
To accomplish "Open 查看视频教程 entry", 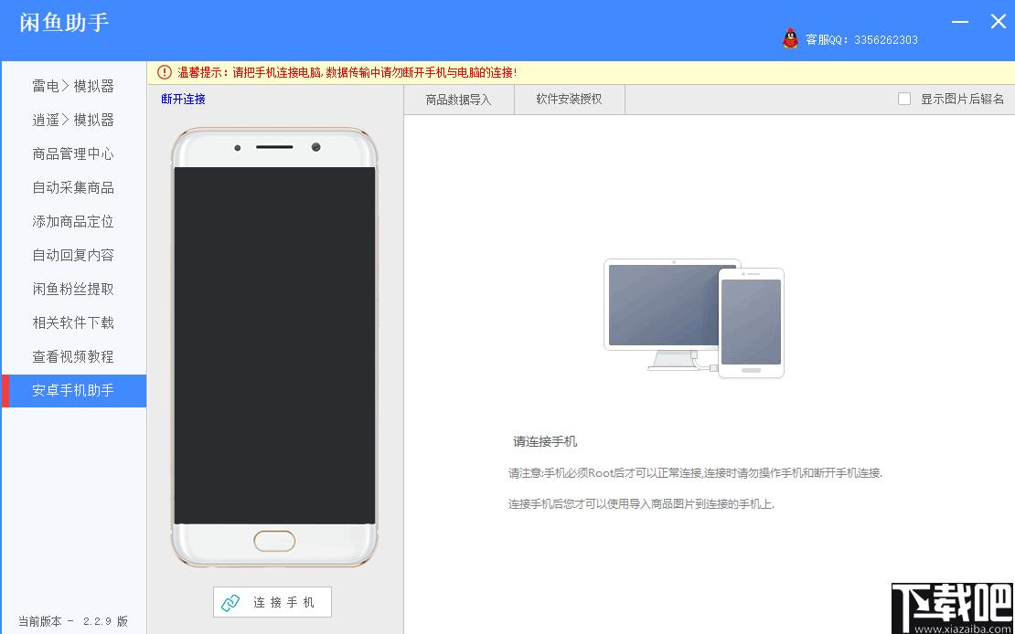I will pyautogui.click(x=74, y=356).
